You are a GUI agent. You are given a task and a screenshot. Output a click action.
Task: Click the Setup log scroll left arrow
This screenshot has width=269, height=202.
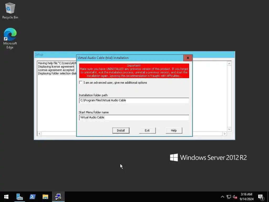coord(39,134)
